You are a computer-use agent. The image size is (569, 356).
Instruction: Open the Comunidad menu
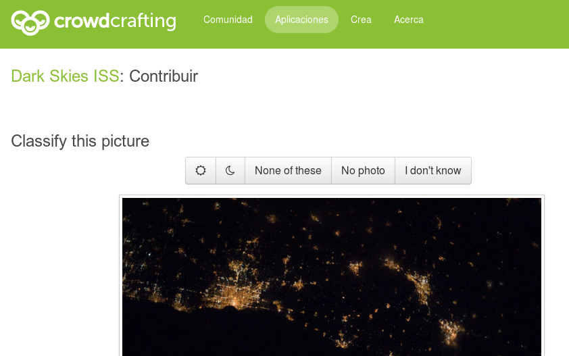228,20
